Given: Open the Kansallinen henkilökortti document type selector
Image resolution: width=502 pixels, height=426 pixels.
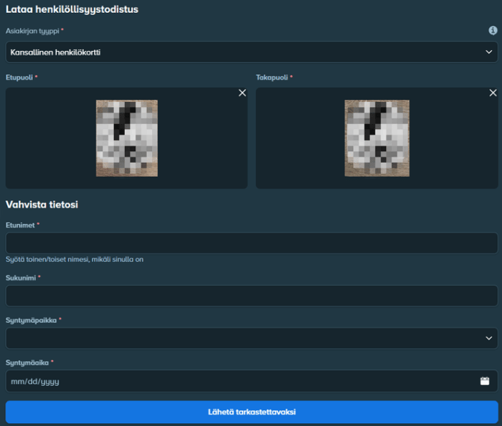Looking at the screenshot, I should point(252,52).
